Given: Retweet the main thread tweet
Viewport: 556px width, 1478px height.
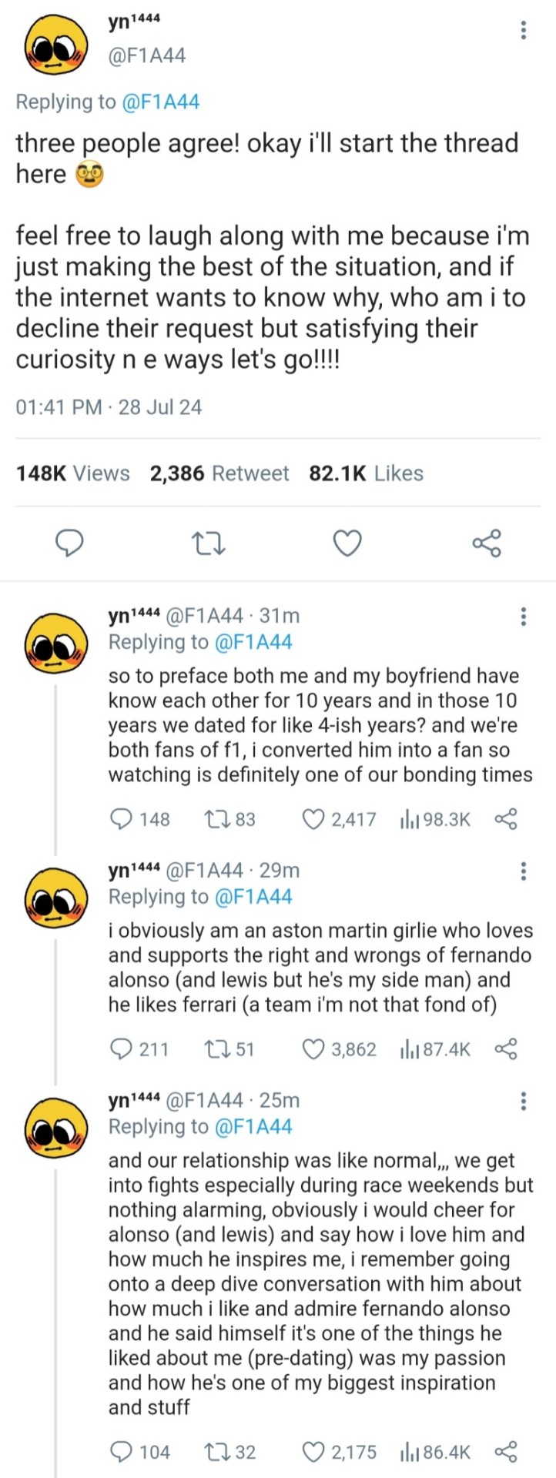Looking at the screenshot, I should click(x=208, y=543).
